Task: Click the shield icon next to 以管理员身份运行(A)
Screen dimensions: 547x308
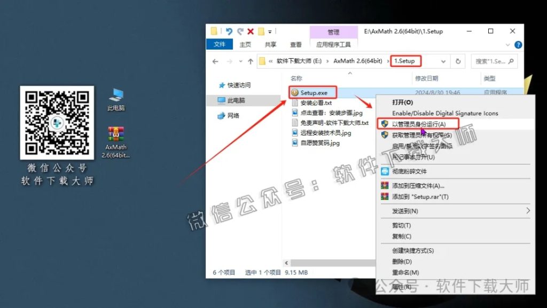Action: pyautogui.click(x=384, y=124)
